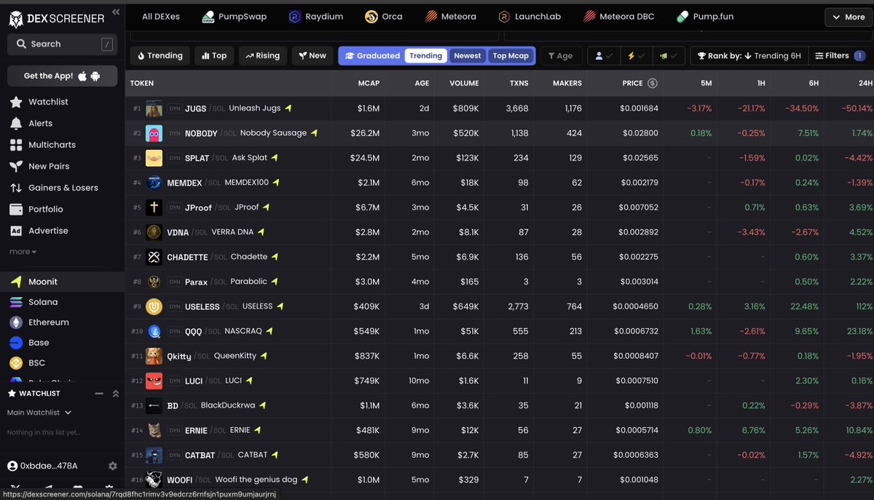Collapse the sidebar with double chevron
The image size is (874, 500).
coord(116,12)
